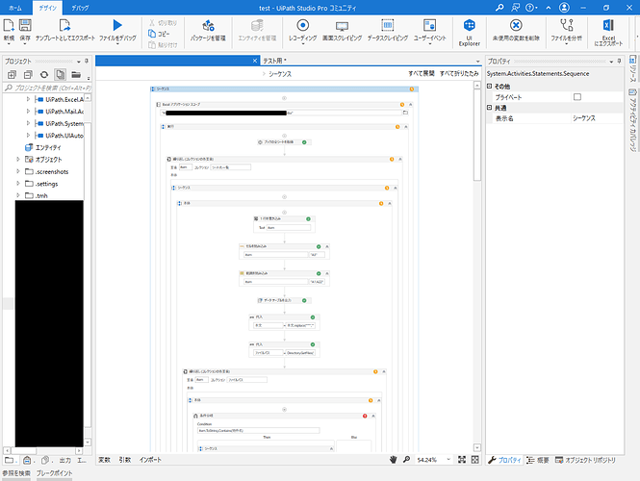Switch to ホーム ribbon tab
Viewport: 640px width, 481px height.
15,8
